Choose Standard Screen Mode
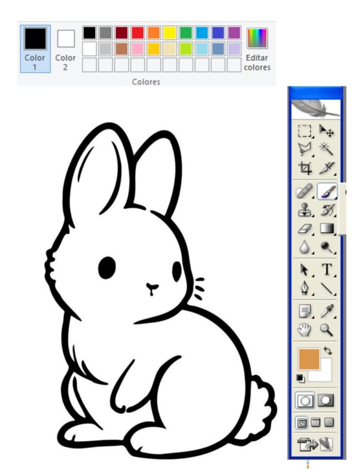 coord(302,423)
